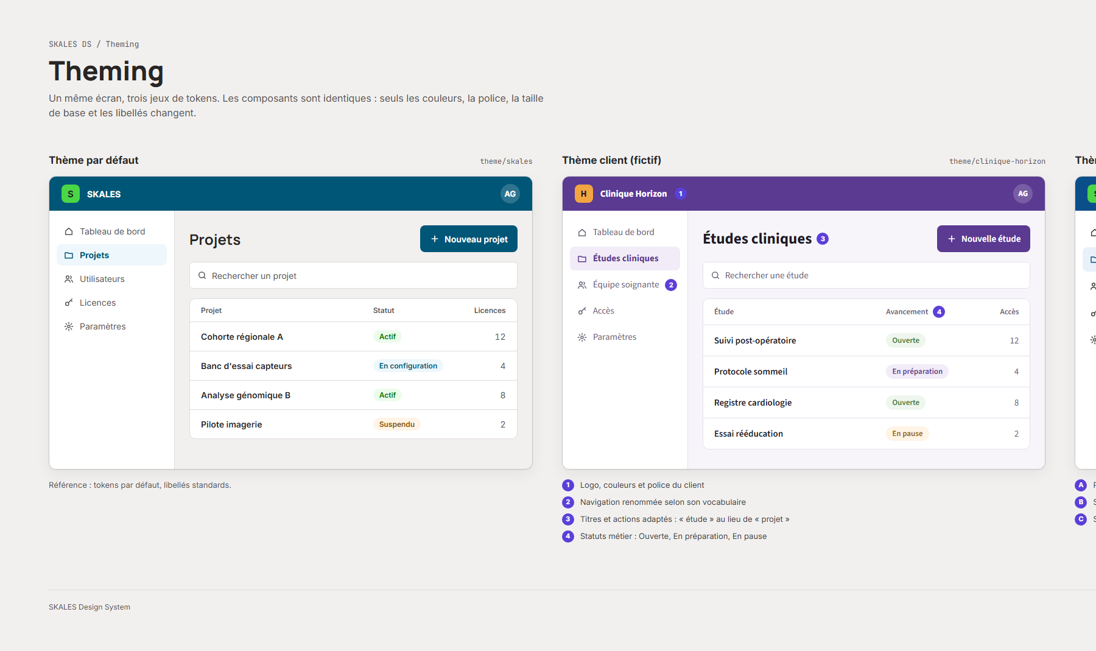Image resolution: width=1096 pixels, height=651 pixels.
Task: Click the En préparation status badge
Action: pyautogui.click(x=917, y=371)
